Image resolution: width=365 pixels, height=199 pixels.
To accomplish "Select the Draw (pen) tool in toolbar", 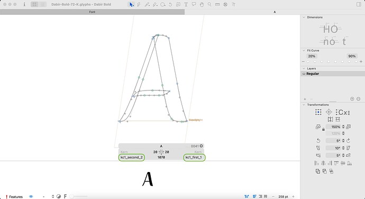I will coord(139,4).
